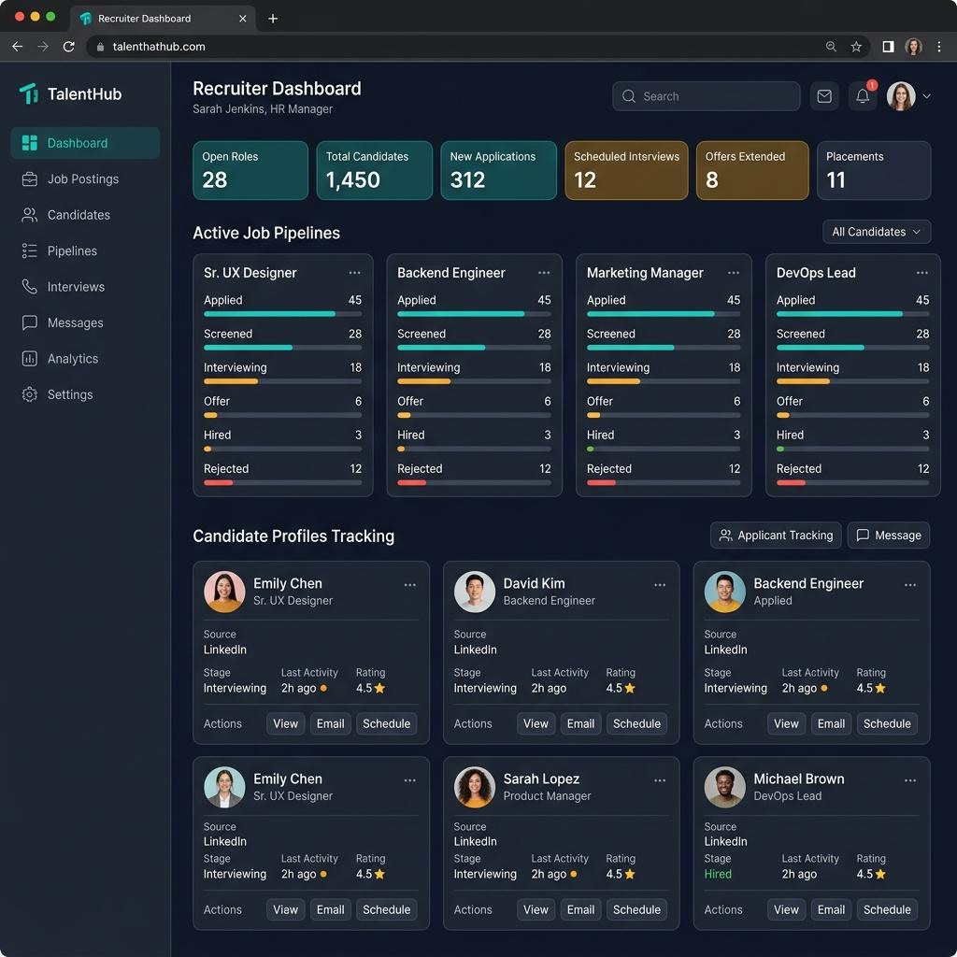Click Rejected progress bar in DevOps Lead
Image resolution: width=957 pixels, height=957 pixels.
852,483
